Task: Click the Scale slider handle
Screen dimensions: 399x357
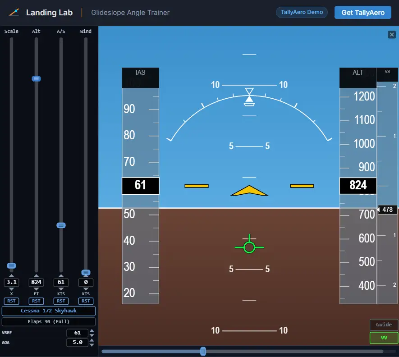Action: [11, 265]
